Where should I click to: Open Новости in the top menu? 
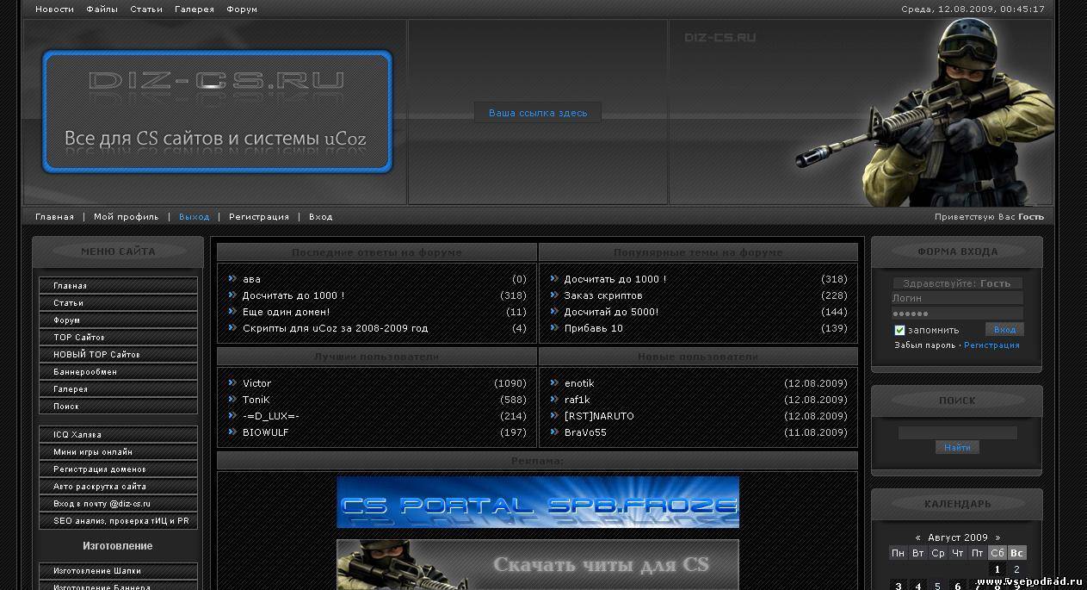pyautogui.click(x=54, y=9)
